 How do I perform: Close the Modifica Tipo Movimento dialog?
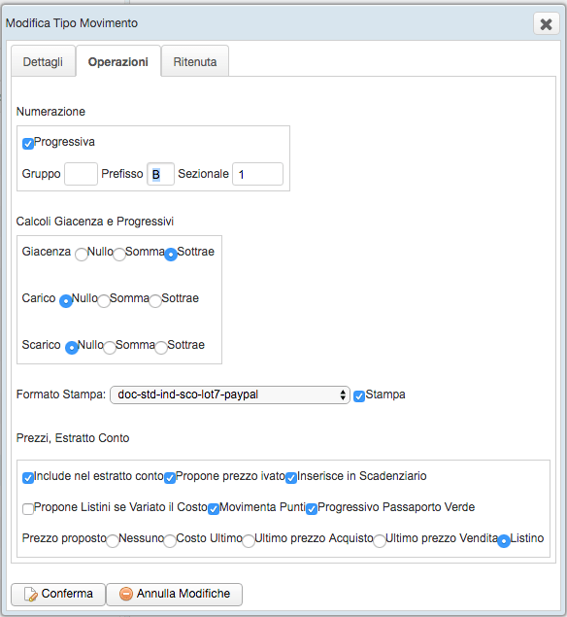point(547,24)
